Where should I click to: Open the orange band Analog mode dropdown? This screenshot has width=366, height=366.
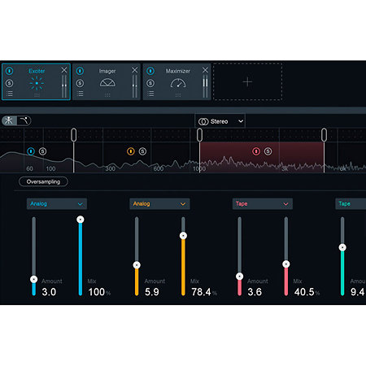[159, 203]
